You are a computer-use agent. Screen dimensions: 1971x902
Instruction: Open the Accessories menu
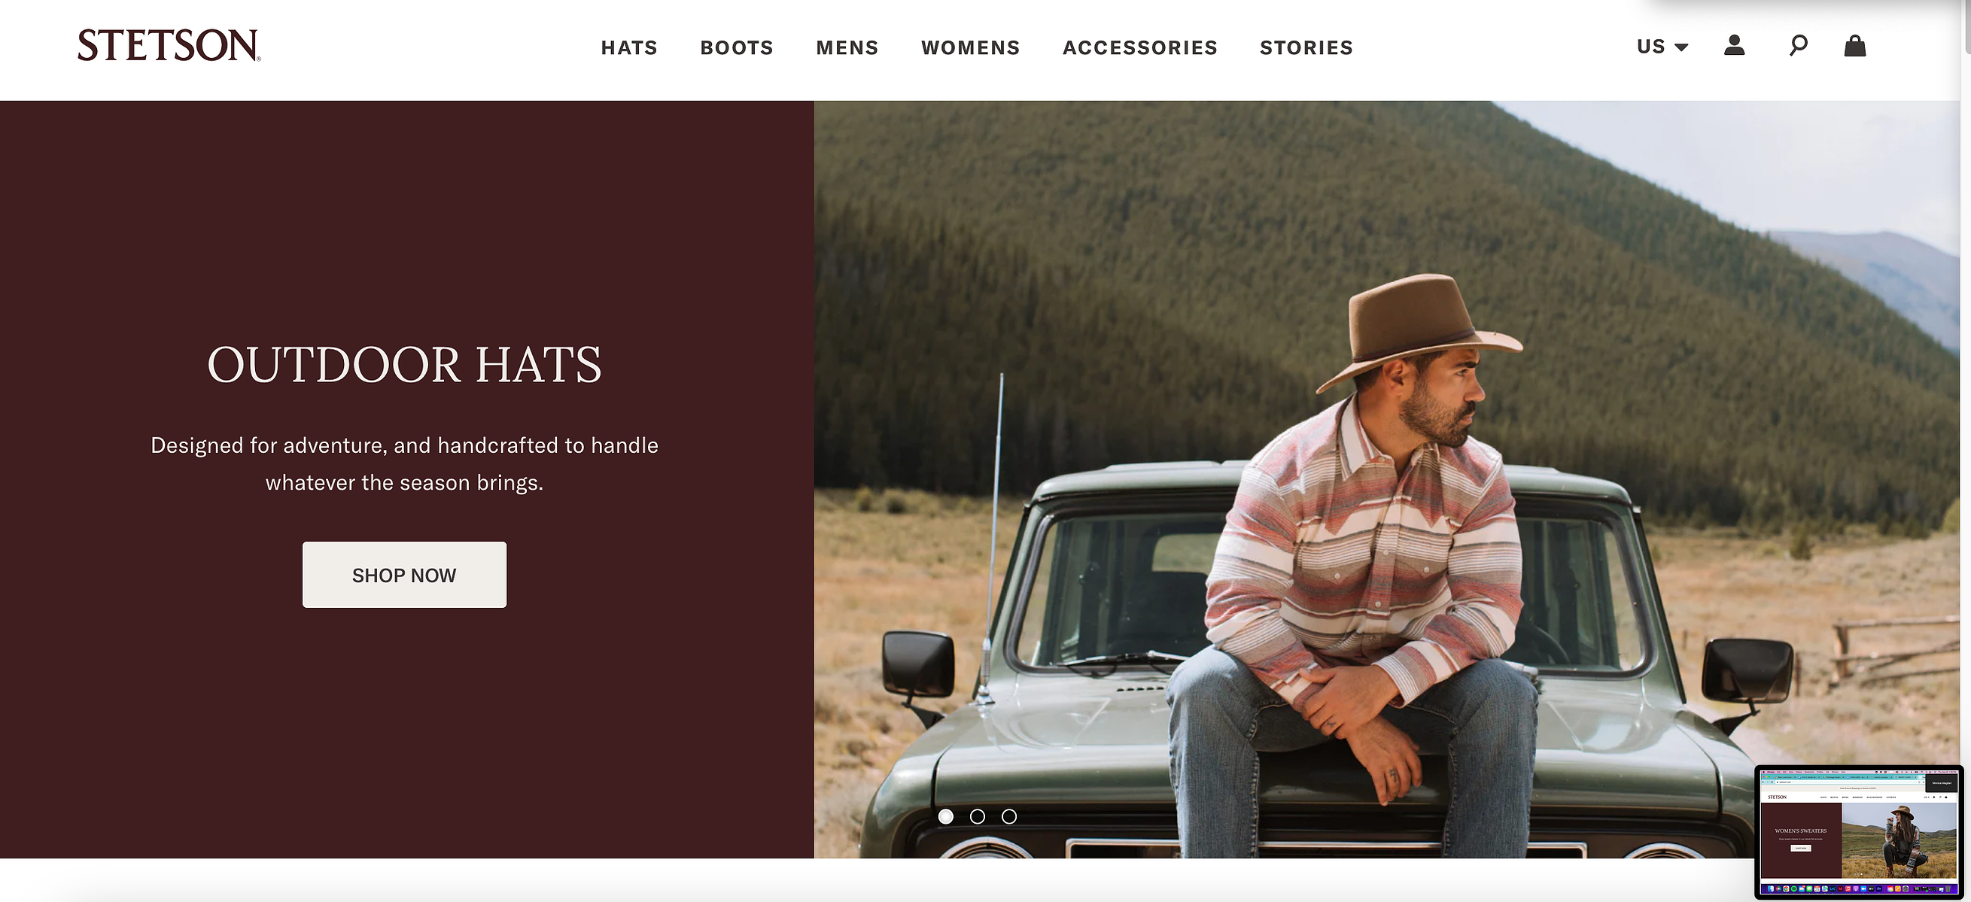(x=1140, y=47)
